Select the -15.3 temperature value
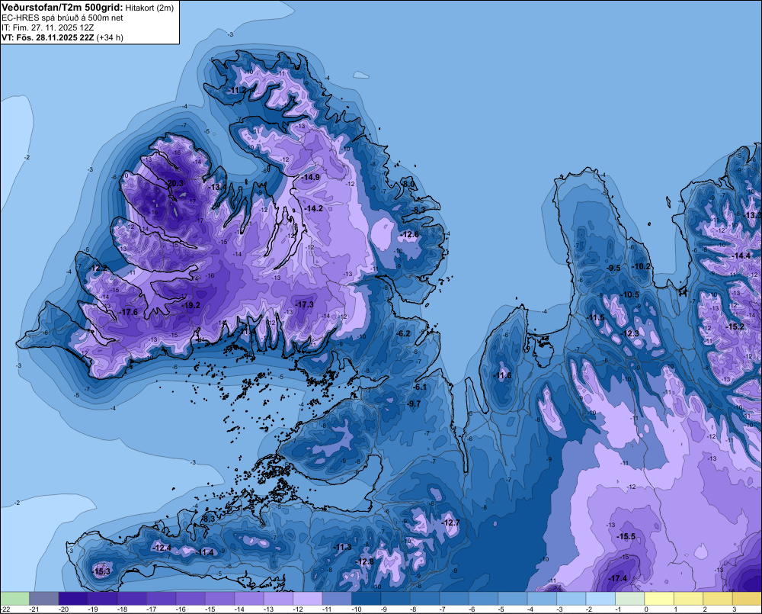This screenshot has width=762, height=614. click(101, 572)
